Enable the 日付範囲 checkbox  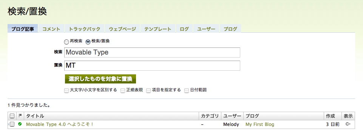pos(187,90)
